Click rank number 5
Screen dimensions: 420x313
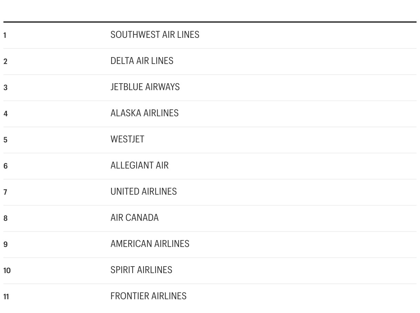pyautogui.click(x=5, y=140)
